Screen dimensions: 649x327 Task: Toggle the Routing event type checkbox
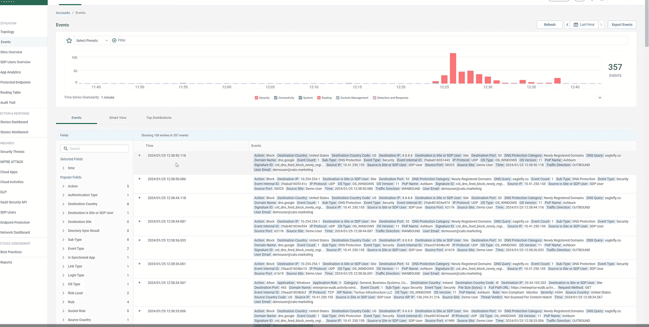click(x=319, y=98)
